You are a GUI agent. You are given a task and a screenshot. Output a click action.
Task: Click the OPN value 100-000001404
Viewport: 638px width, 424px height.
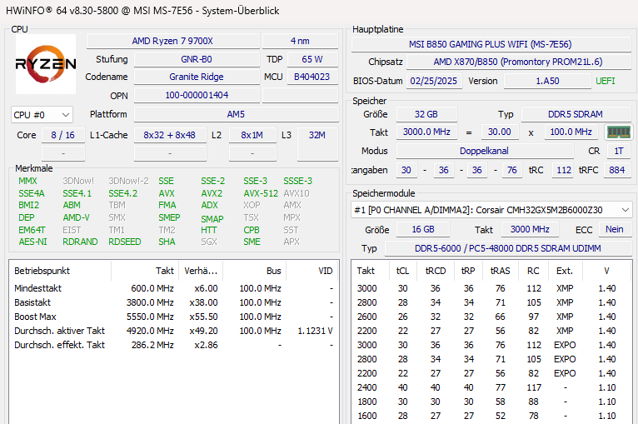[x=197, y=95]
